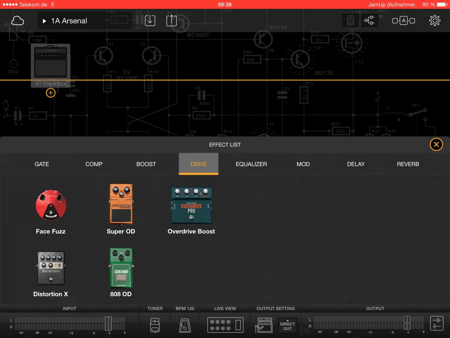Image resolution: width=450 pixels, height=338 pixels.
Task: Open the output mixer sliders icon
Action: tap(437, 323)
